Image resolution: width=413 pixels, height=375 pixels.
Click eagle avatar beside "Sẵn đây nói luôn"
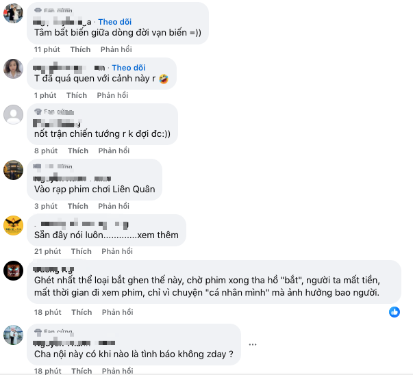[14, 225]
